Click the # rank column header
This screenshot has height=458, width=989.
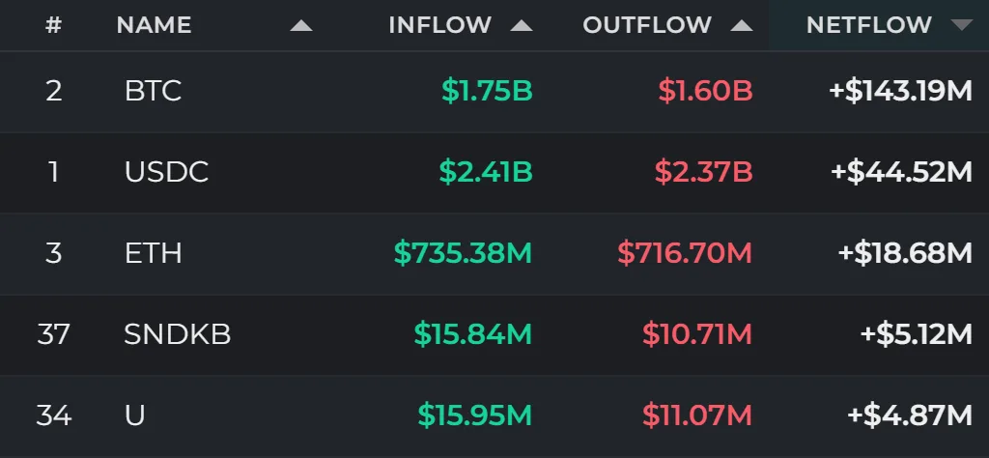[x=54, y=25]
